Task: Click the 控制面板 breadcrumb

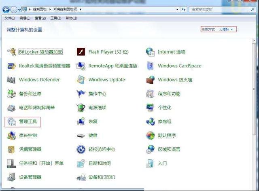Action: click(x=40, y=9)
